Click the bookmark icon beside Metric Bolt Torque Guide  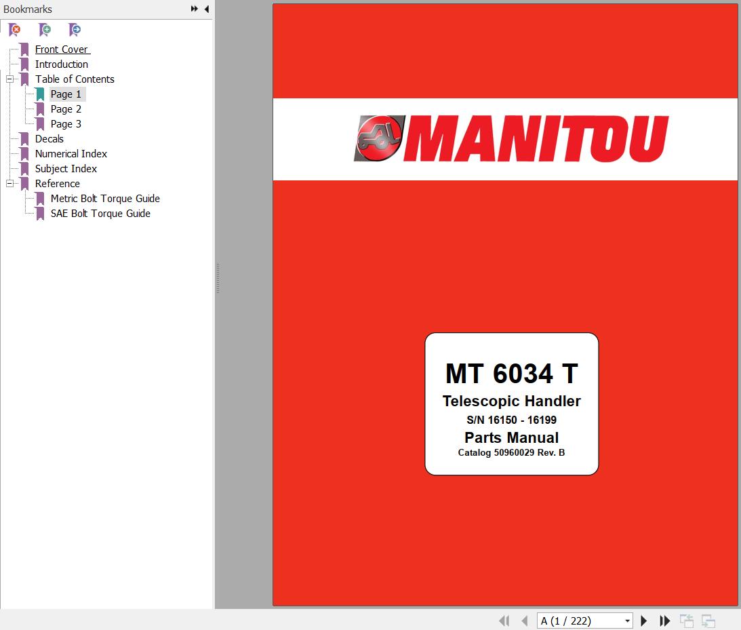41,199
